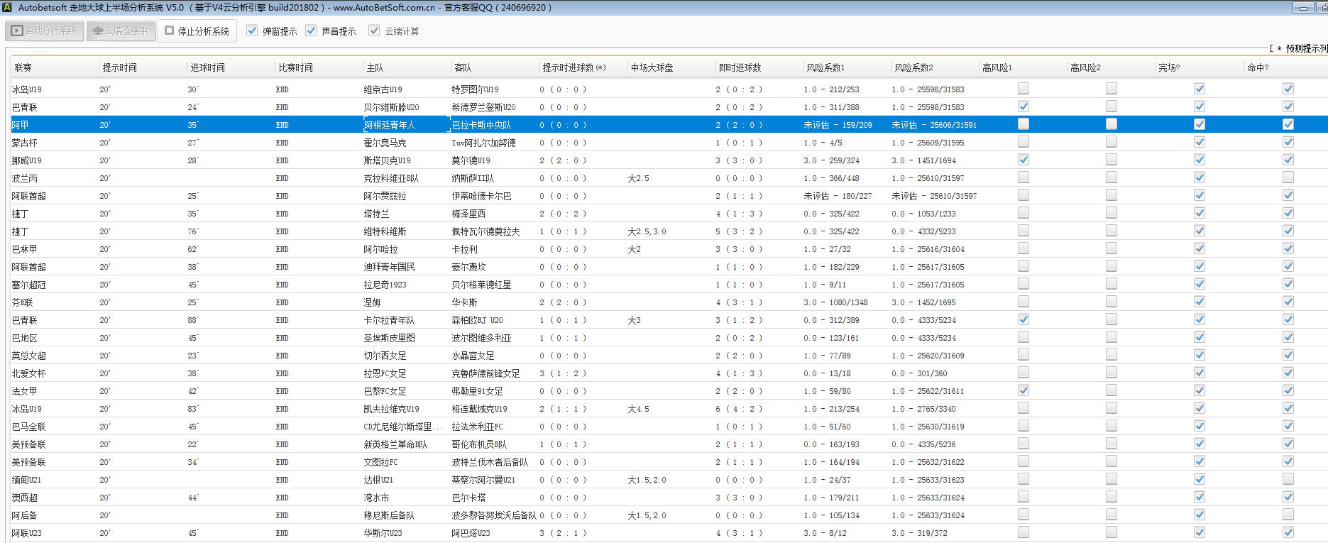Image resolution: width=1328 pixels, height=543 pixels.
Task: Minimize the Autobetsoft window
Action: coord(1303,8)
